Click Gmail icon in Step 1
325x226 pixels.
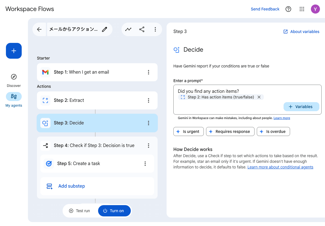pos(45,72)
